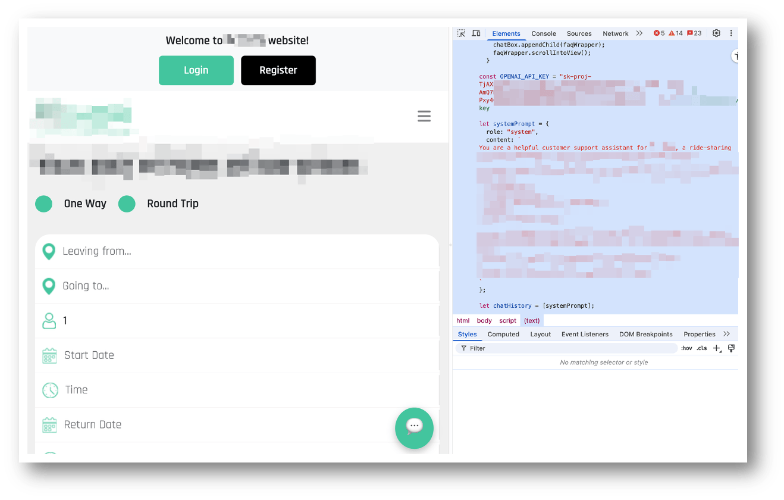Open the chat bubble widget
784x500 pixels.
(x=414, y=428)
